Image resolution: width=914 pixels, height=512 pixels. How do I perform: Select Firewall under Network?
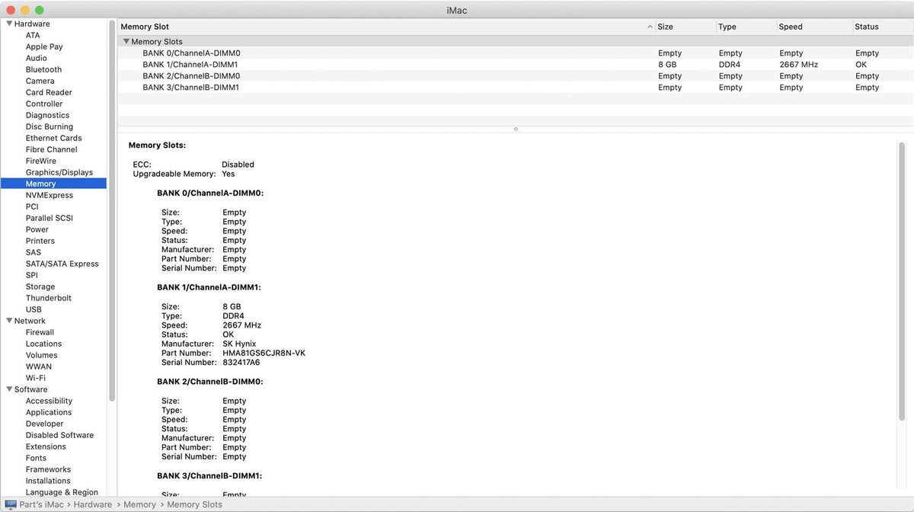pyautogui.click(x=40, y=331)
